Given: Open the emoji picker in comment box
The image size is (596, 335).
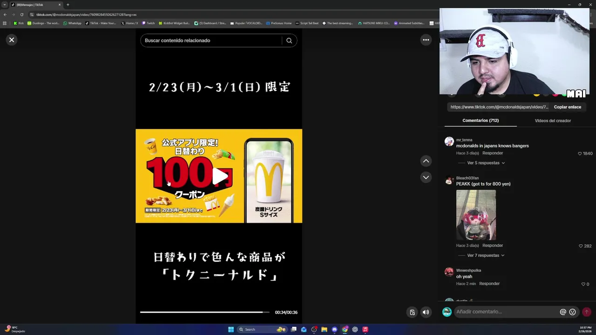Looking at the screenshot, I should coord(572,312).
